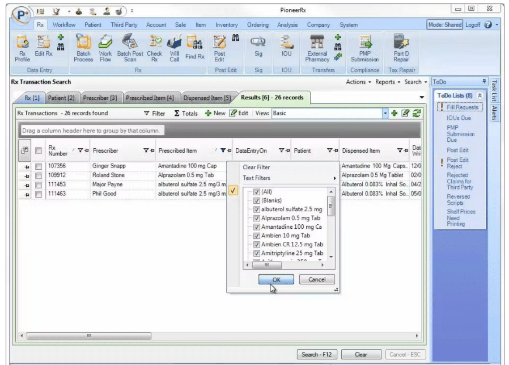
Task: Uncheck Amitriptyline 25 mg Tab option
Action: coord(256,253)
